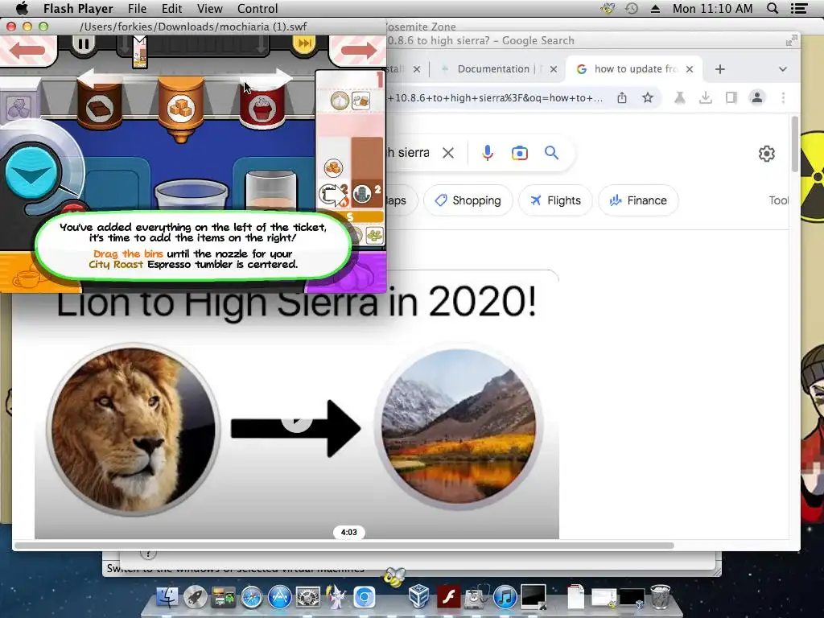Open VirtualBox from the Dock

point(419,596)
